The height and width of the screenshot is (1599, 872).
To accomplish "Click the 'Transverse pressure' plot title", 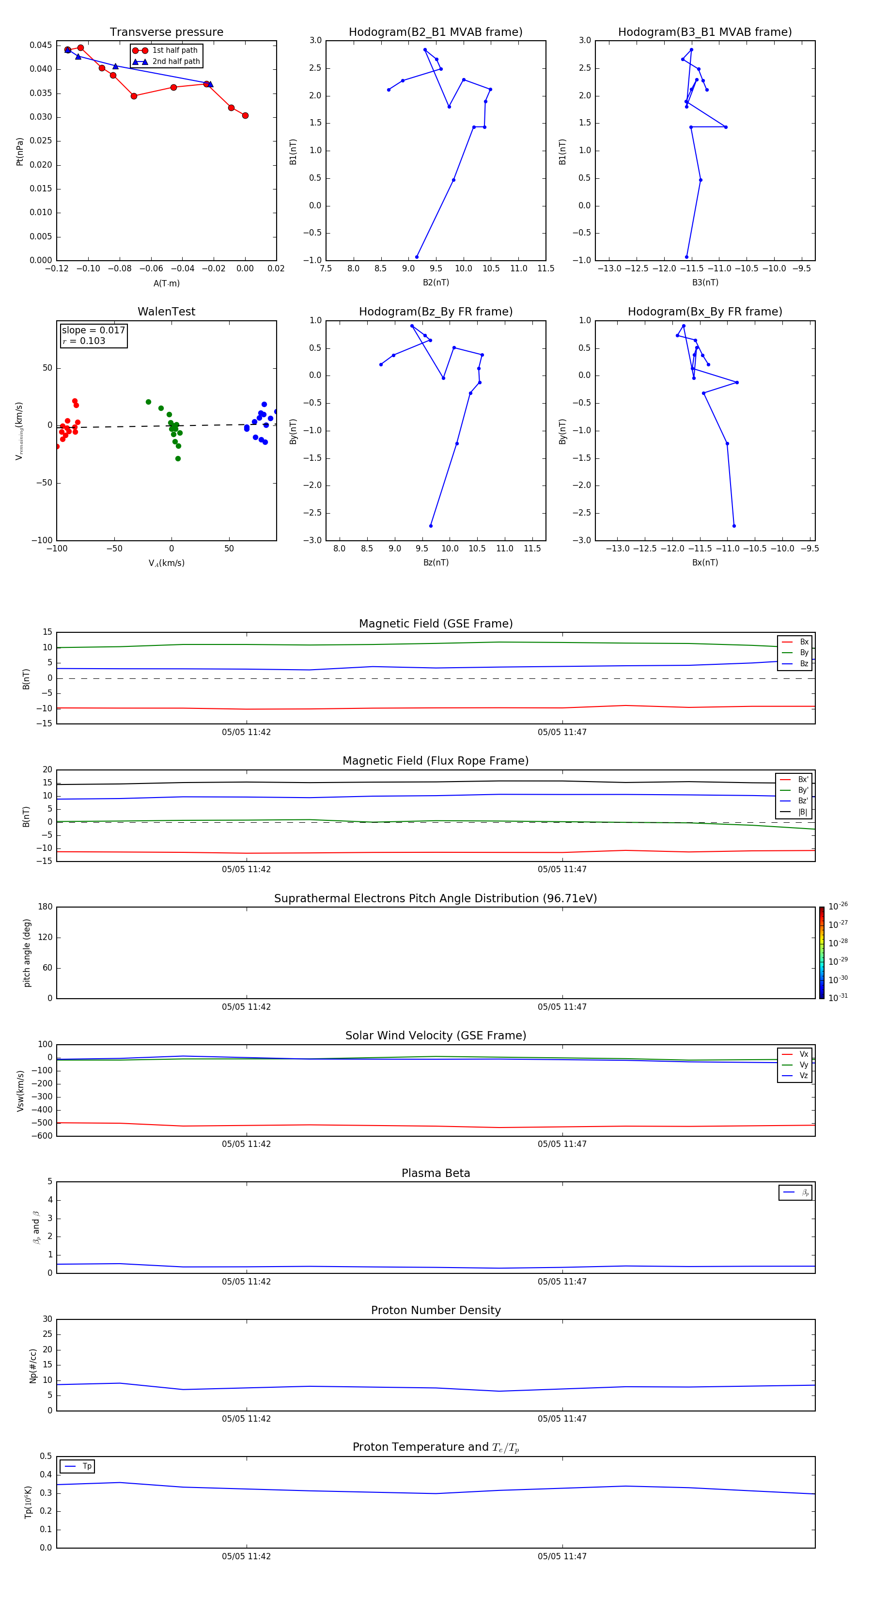I will coord(166,32).
